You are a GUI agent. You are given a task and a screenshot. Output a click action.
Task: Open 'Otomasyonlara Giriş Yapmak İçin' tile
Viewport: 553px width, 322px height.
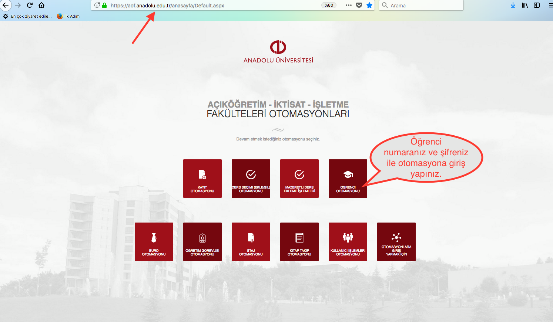396,242
